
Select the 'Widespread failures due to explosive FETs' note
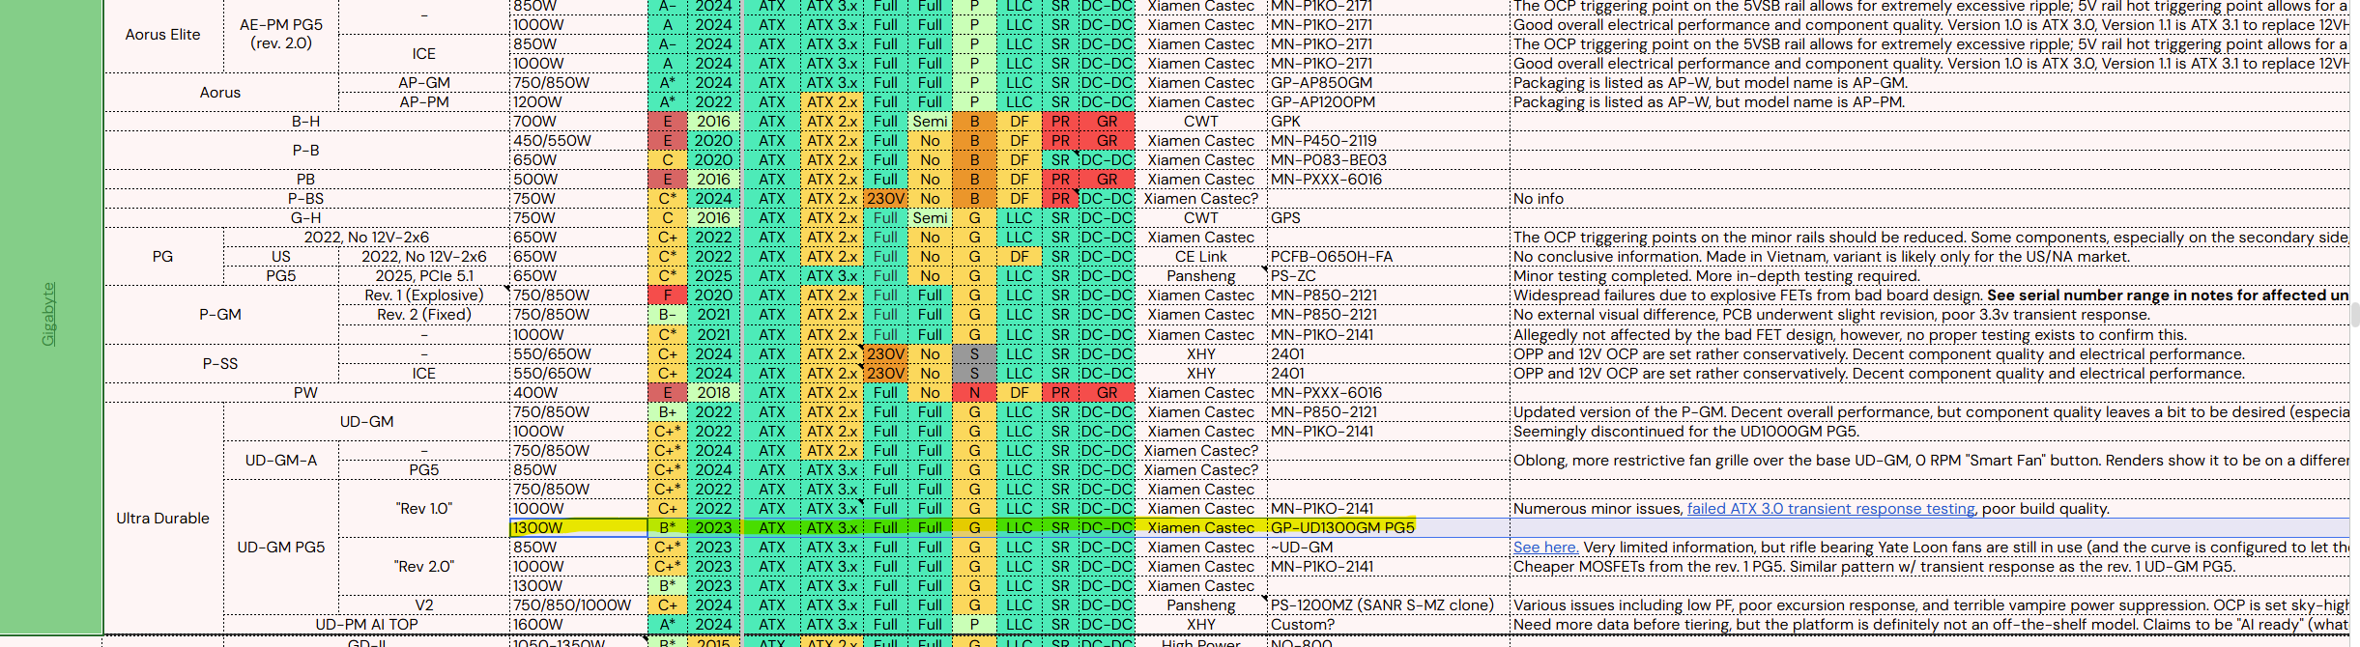pos(1929,295)
